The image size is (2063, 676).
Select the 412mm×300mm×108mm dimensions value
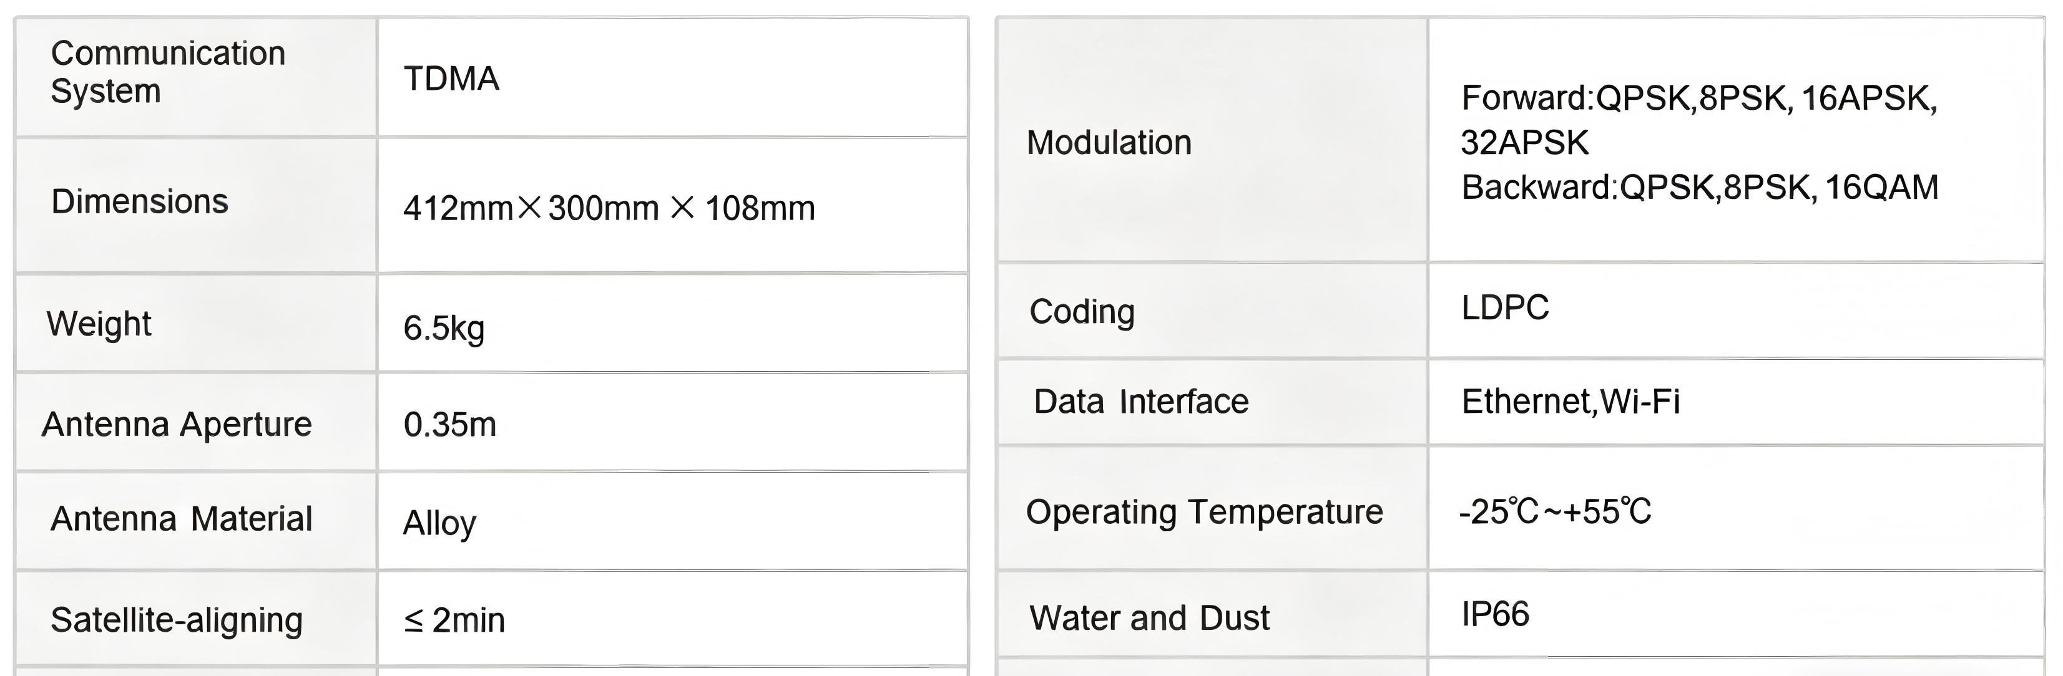point(609,209)
